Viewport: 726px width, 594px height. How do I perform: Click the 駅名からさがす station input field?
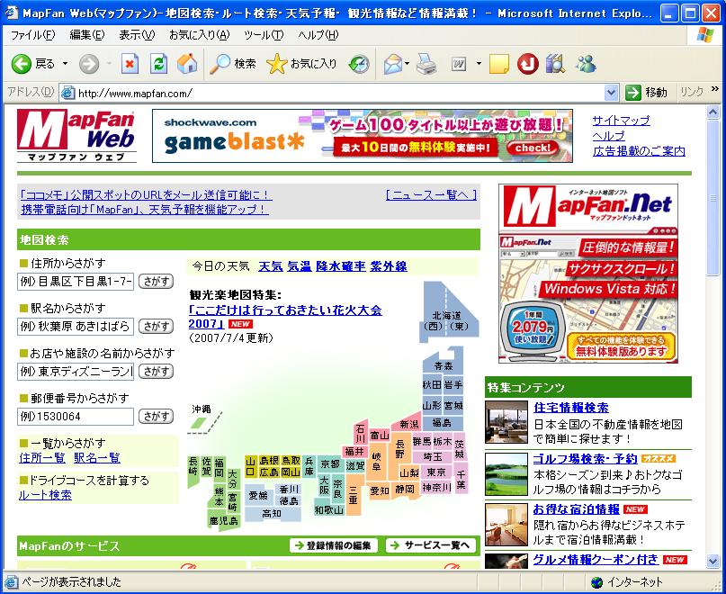(76, 326)
